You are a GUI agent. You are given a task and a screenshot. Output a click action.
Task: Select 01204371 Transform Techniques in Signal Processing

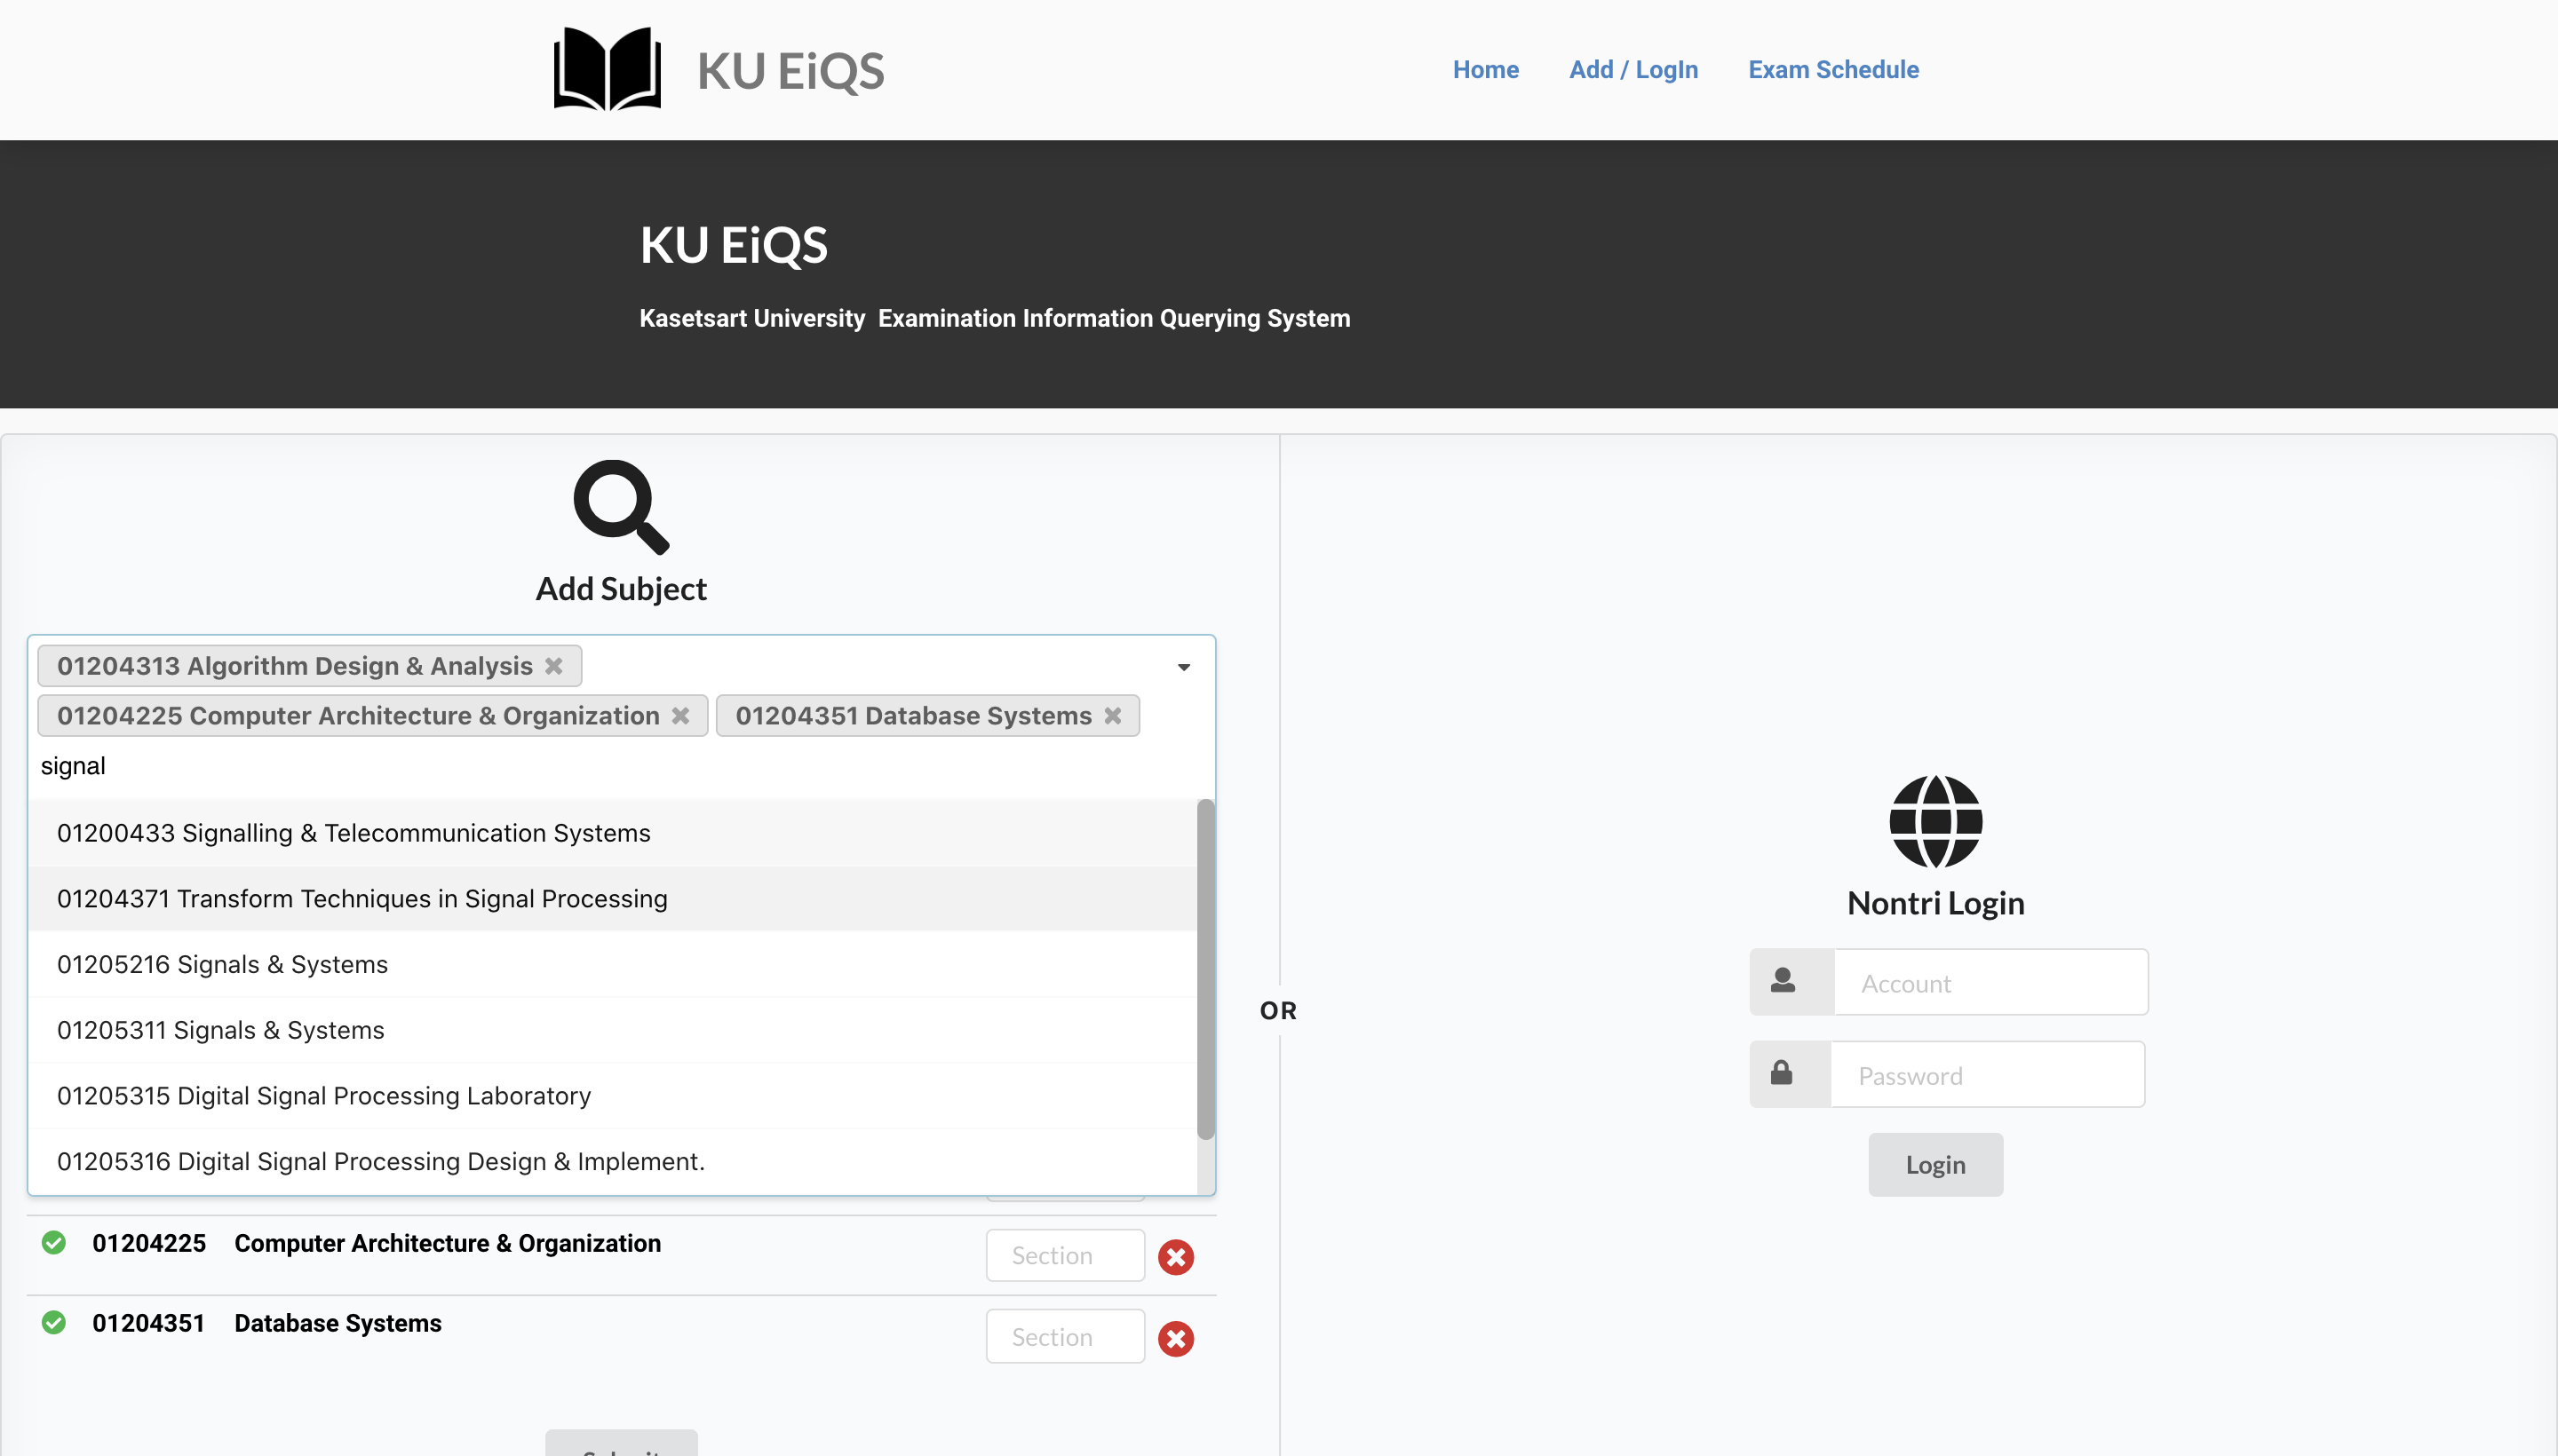[612, 899]
